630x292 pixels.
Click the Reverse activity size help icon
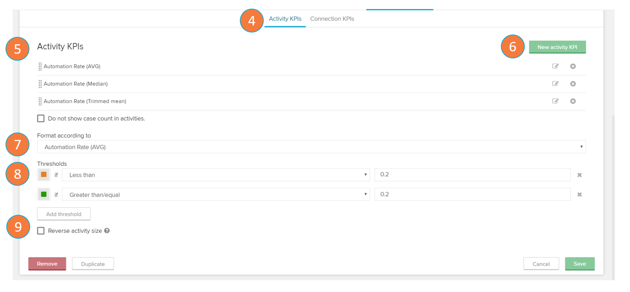tap(107, 231)
